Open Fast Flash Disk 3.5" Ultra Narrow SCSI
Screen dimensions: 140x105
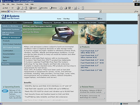click(x=89, y=56)
